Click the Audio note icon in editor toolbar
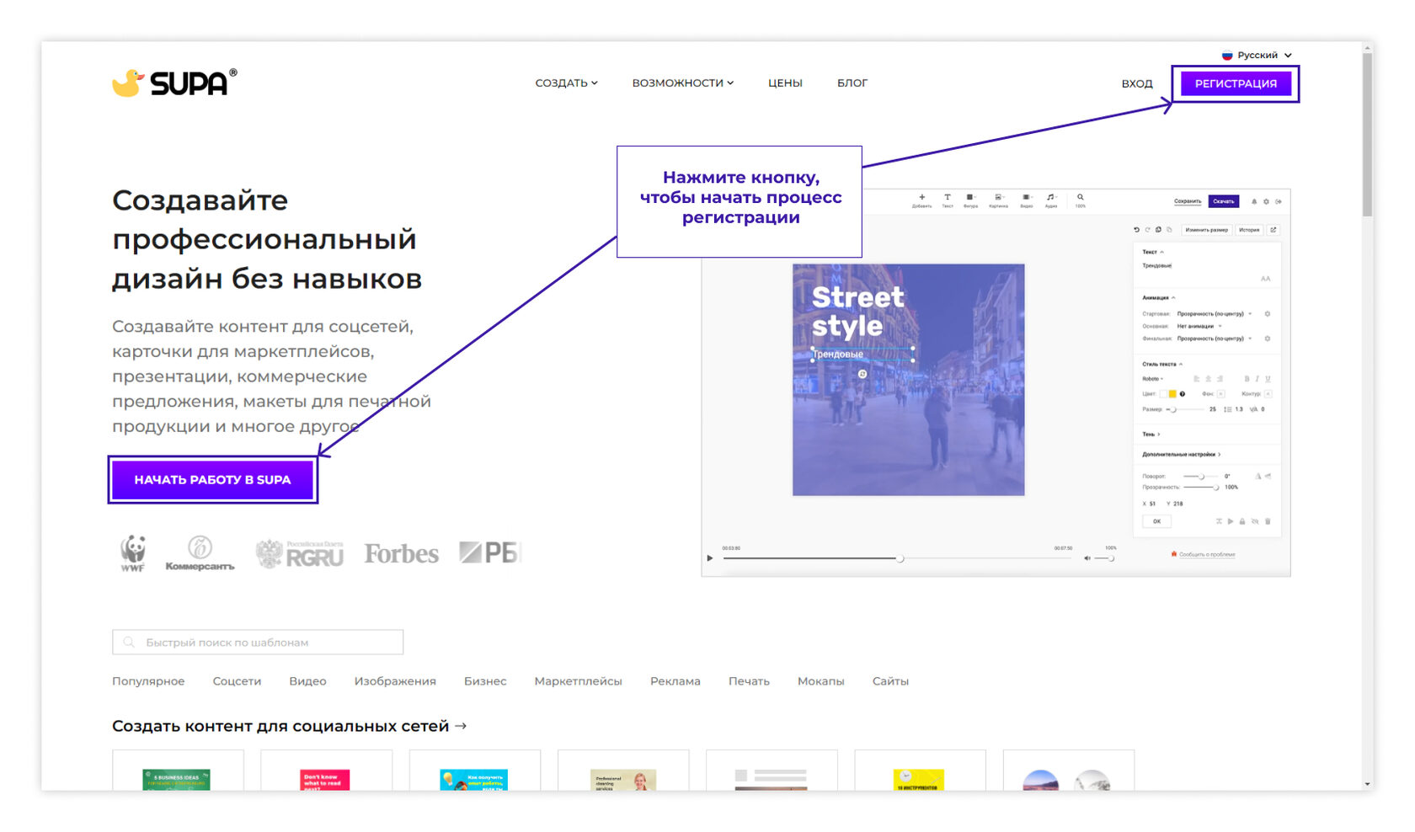The width and height of the screenshot is (1415, 832). pyautogui.click(x=1050, y=198)
